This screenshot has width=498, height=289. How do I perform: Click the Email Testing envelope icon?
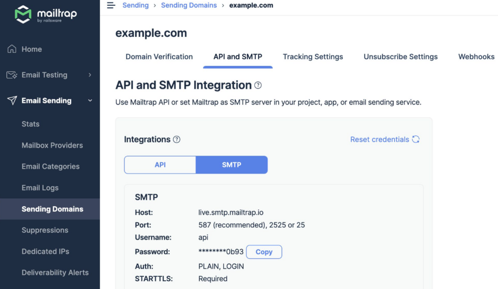(12, 75)
